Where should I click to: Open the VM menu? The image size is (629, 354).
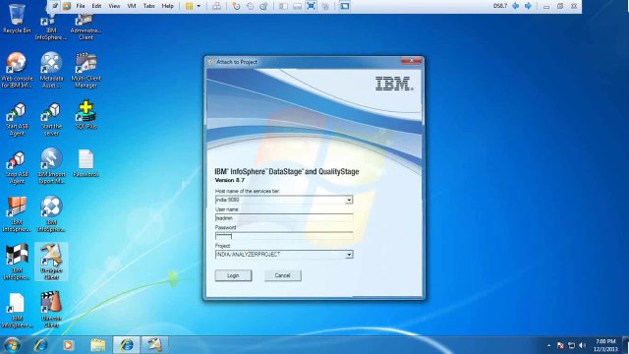[132, 6]
